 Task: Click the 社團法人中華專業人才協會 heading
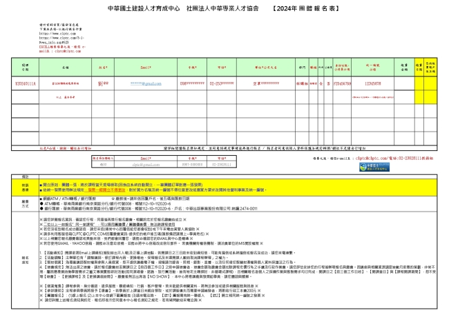pyautogui.click(x=222, y=8)
